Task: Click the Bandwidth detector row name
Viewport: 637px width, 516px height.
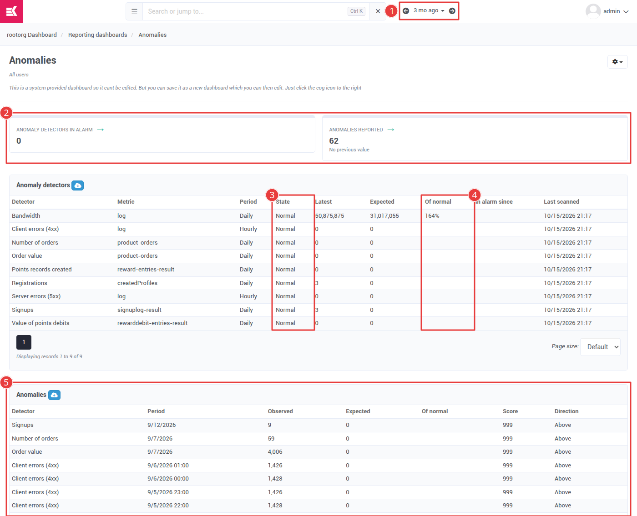Action: click(26, 216)
